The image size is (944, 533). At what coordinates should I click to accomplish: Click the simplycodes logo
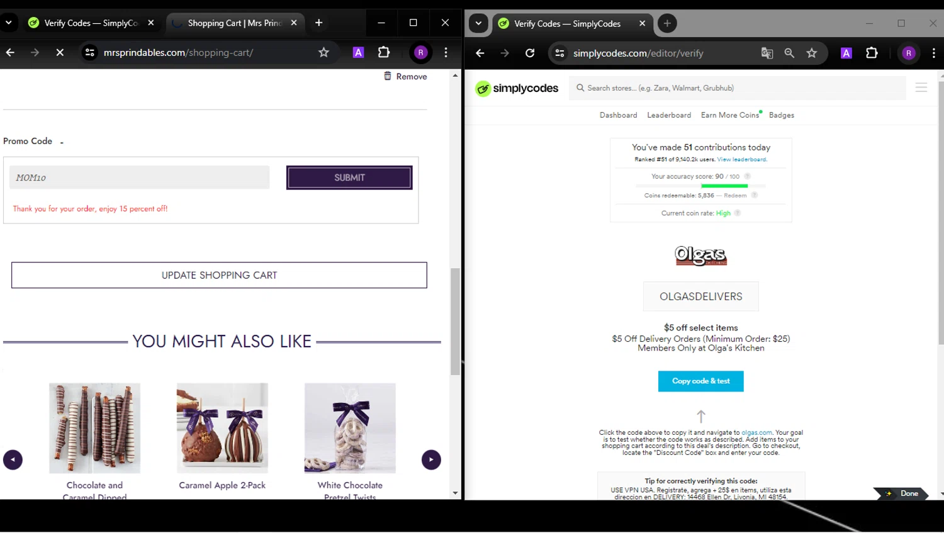(517, 89)
